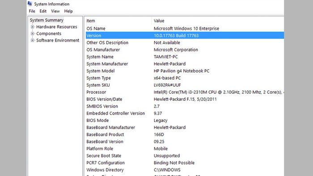Open the View menu

[55, 11]
